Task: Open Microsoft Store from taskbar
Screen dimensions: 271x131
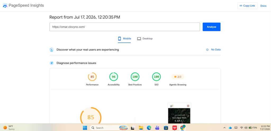Action: [166, 128]
